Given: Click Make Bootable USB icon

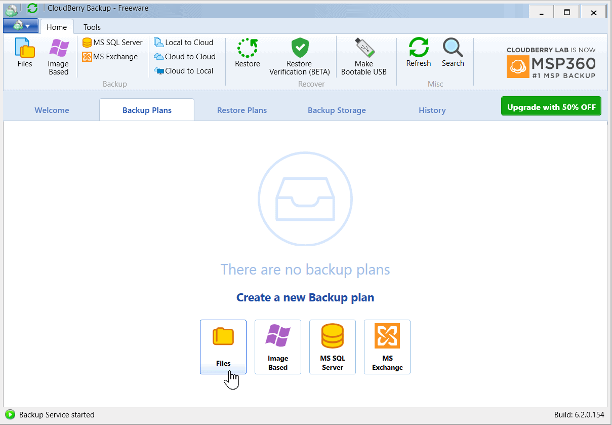Looking at the screenshot, I should [364, 57].
